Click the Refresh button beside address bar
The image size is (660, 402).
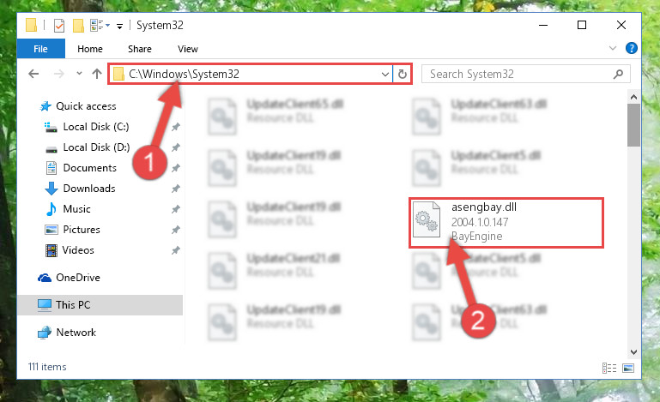pos(403,75)
